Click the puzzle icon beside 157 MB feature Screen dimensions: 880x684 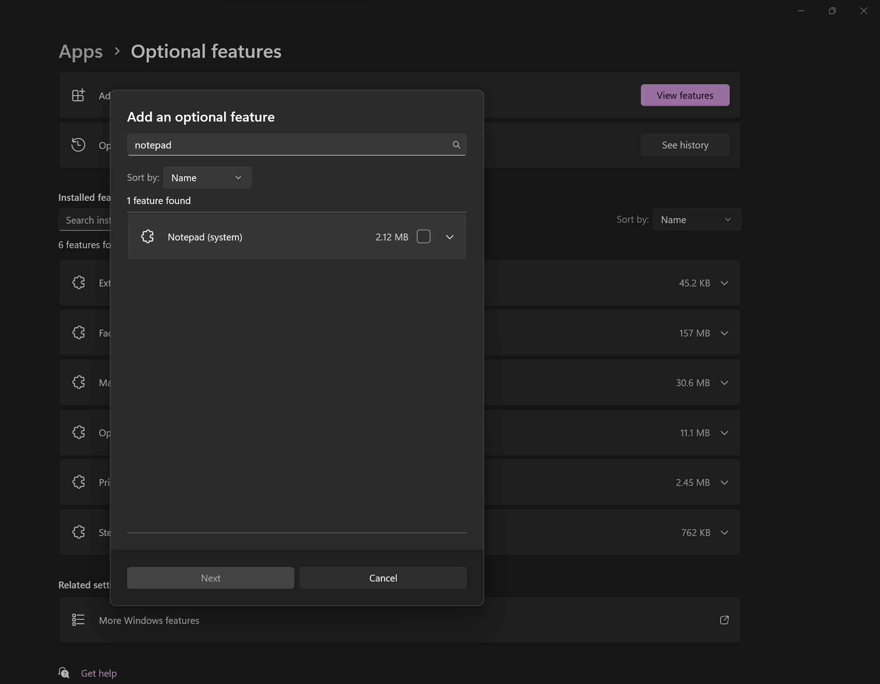pos(78,333)
